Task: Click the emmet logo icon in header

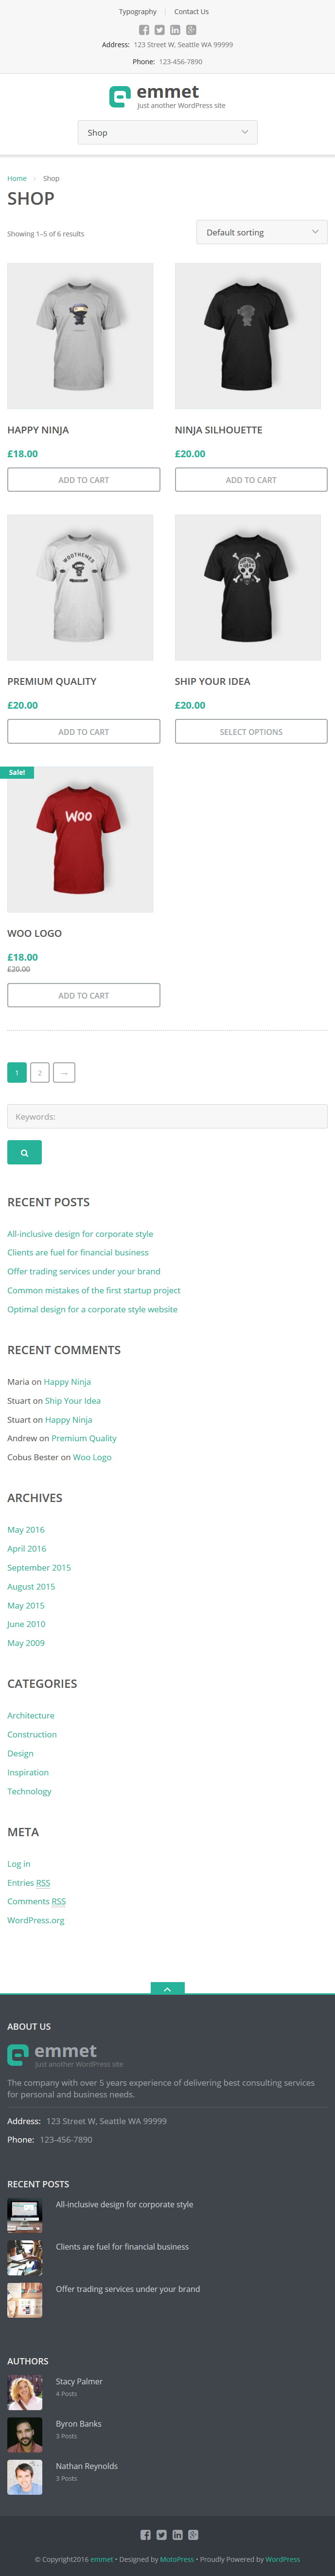Action: [x=120, y=96]
